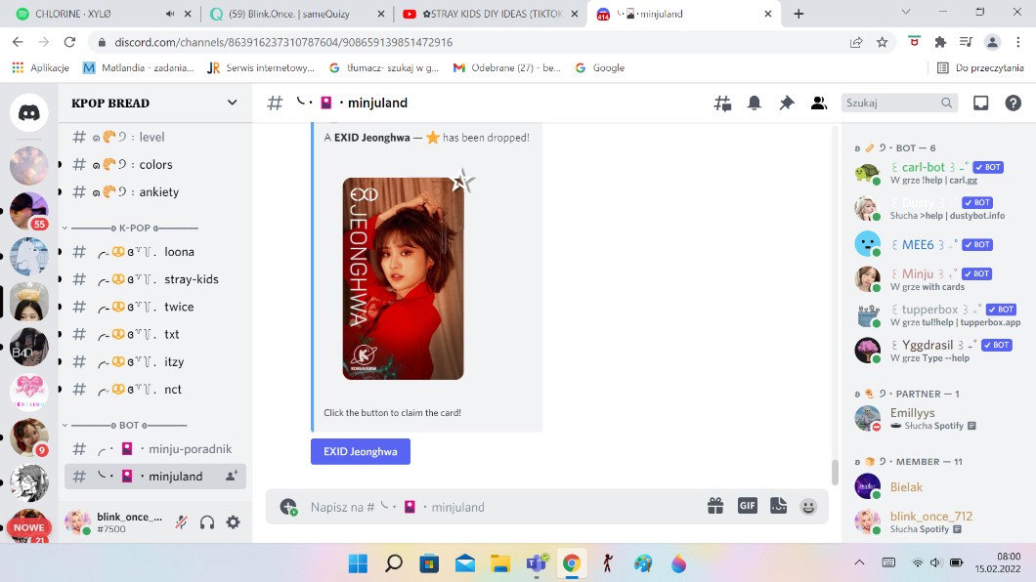Open the emoji picker
The height and width of the screenshot is (582, 1036).
808,506
